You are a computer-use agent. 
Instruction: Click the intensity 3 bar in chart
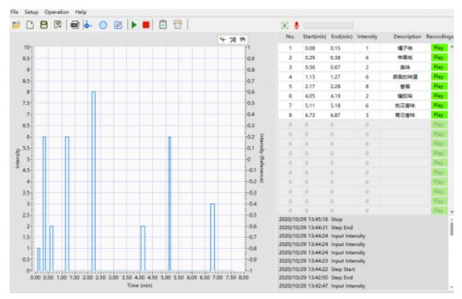(213, 237)
